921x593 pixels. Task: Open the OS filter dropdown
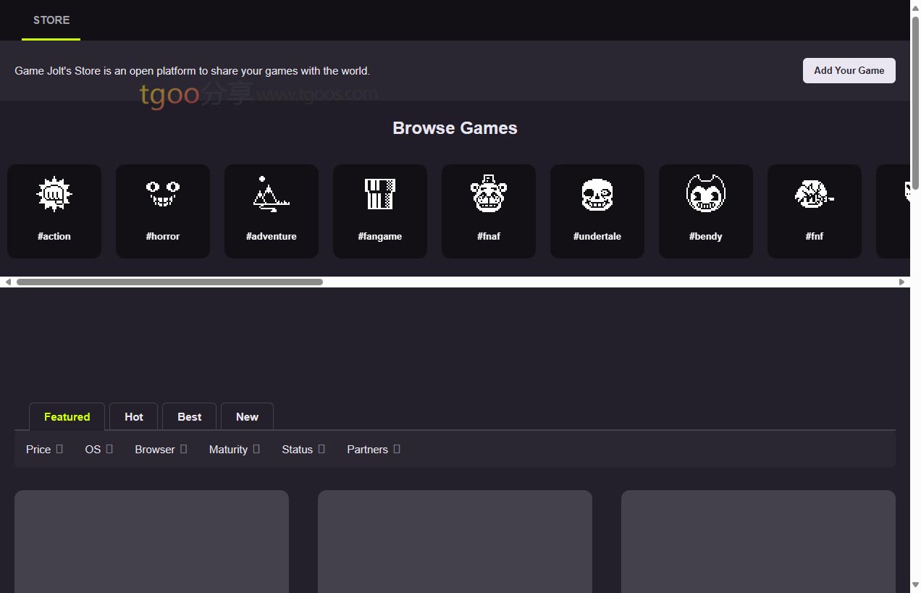98,450
